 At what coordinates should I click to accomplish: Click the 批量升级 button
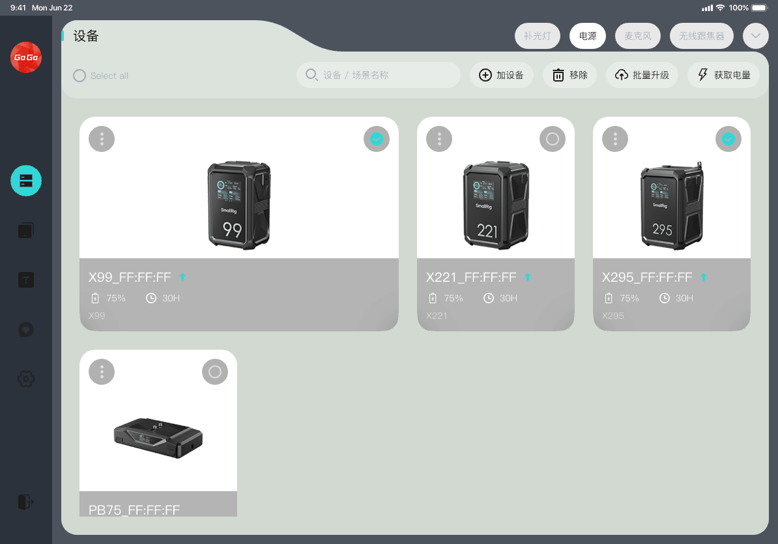coord(642,75)
